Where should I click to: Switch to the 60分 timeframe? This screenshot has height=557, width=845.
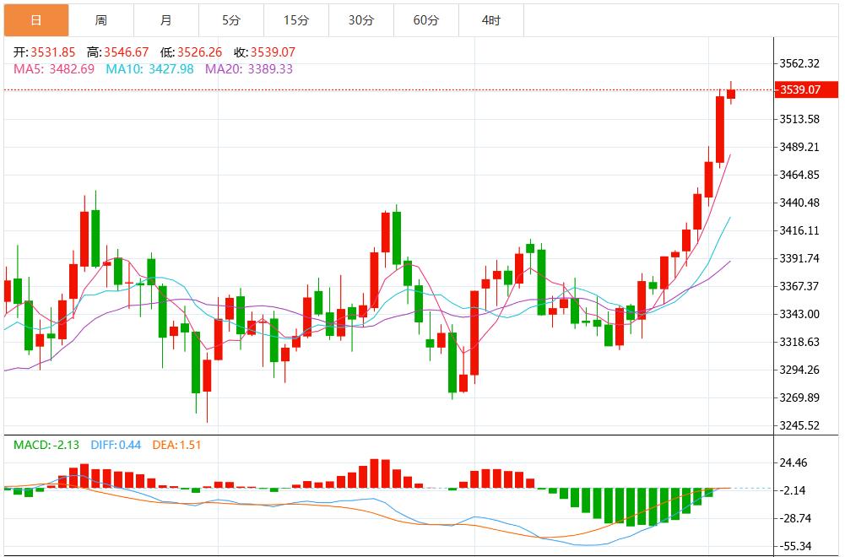[425, 20]
